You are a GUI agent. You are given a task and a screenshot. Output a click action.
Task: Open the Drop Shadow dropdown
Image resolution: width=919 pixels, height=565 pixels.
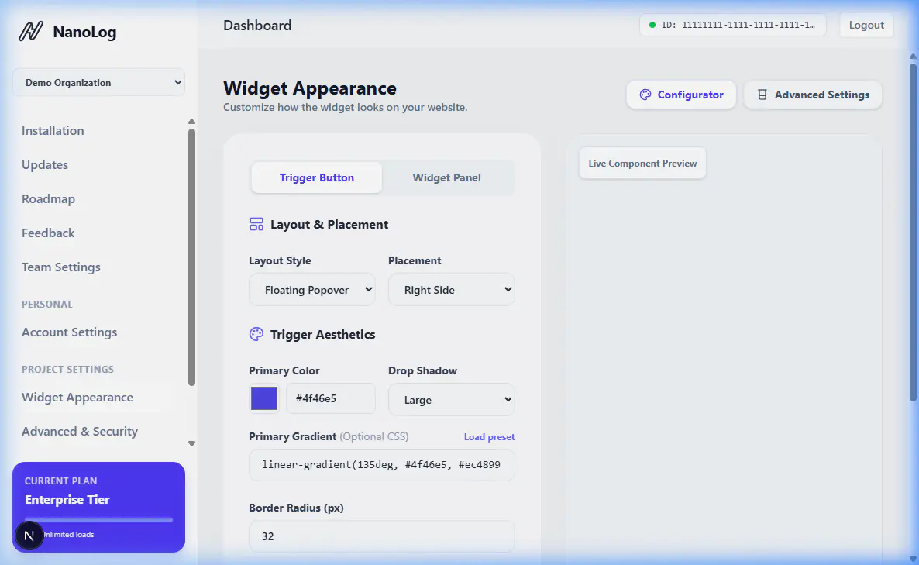click(x=451, y=400)
